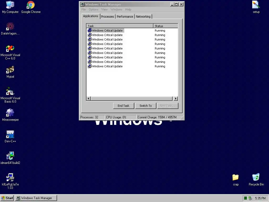Image resolution: width=269 pixels, height=202 pixels.
Task: Open the File menu
Action: pyautogui.click(x=84, y=9)
